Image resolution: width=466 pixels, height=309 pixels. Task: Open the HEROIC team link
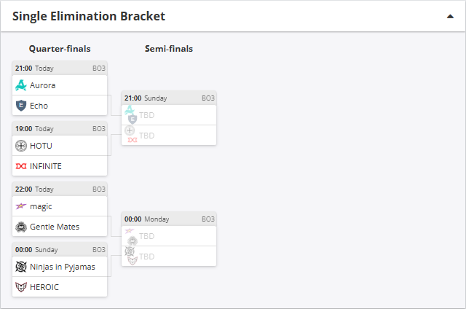coord(44,287)
